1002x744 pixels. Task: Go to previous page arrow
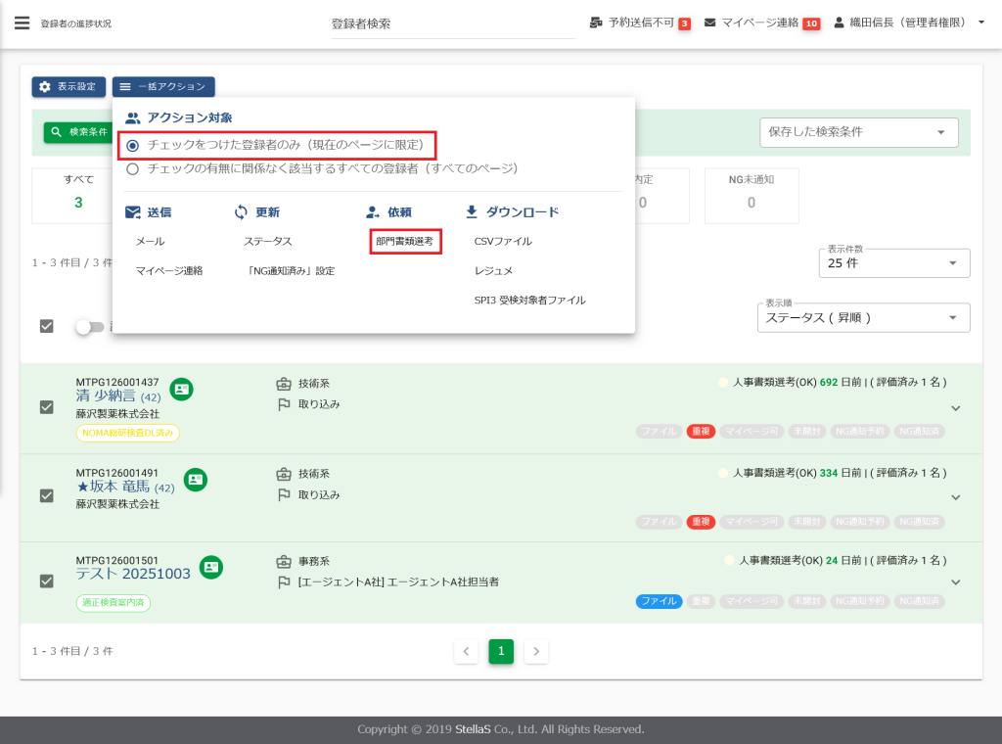click(x=466, y=651)
